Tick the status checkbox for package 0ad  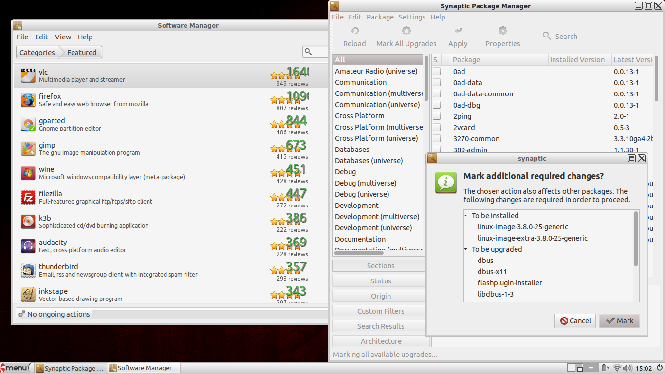pos(437,71)
